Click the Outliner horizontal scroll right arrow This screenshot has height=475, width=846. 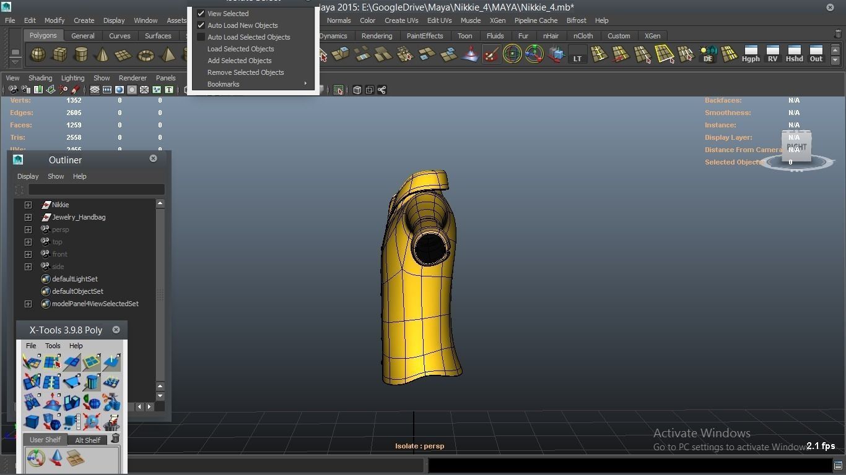coord(149,406)
